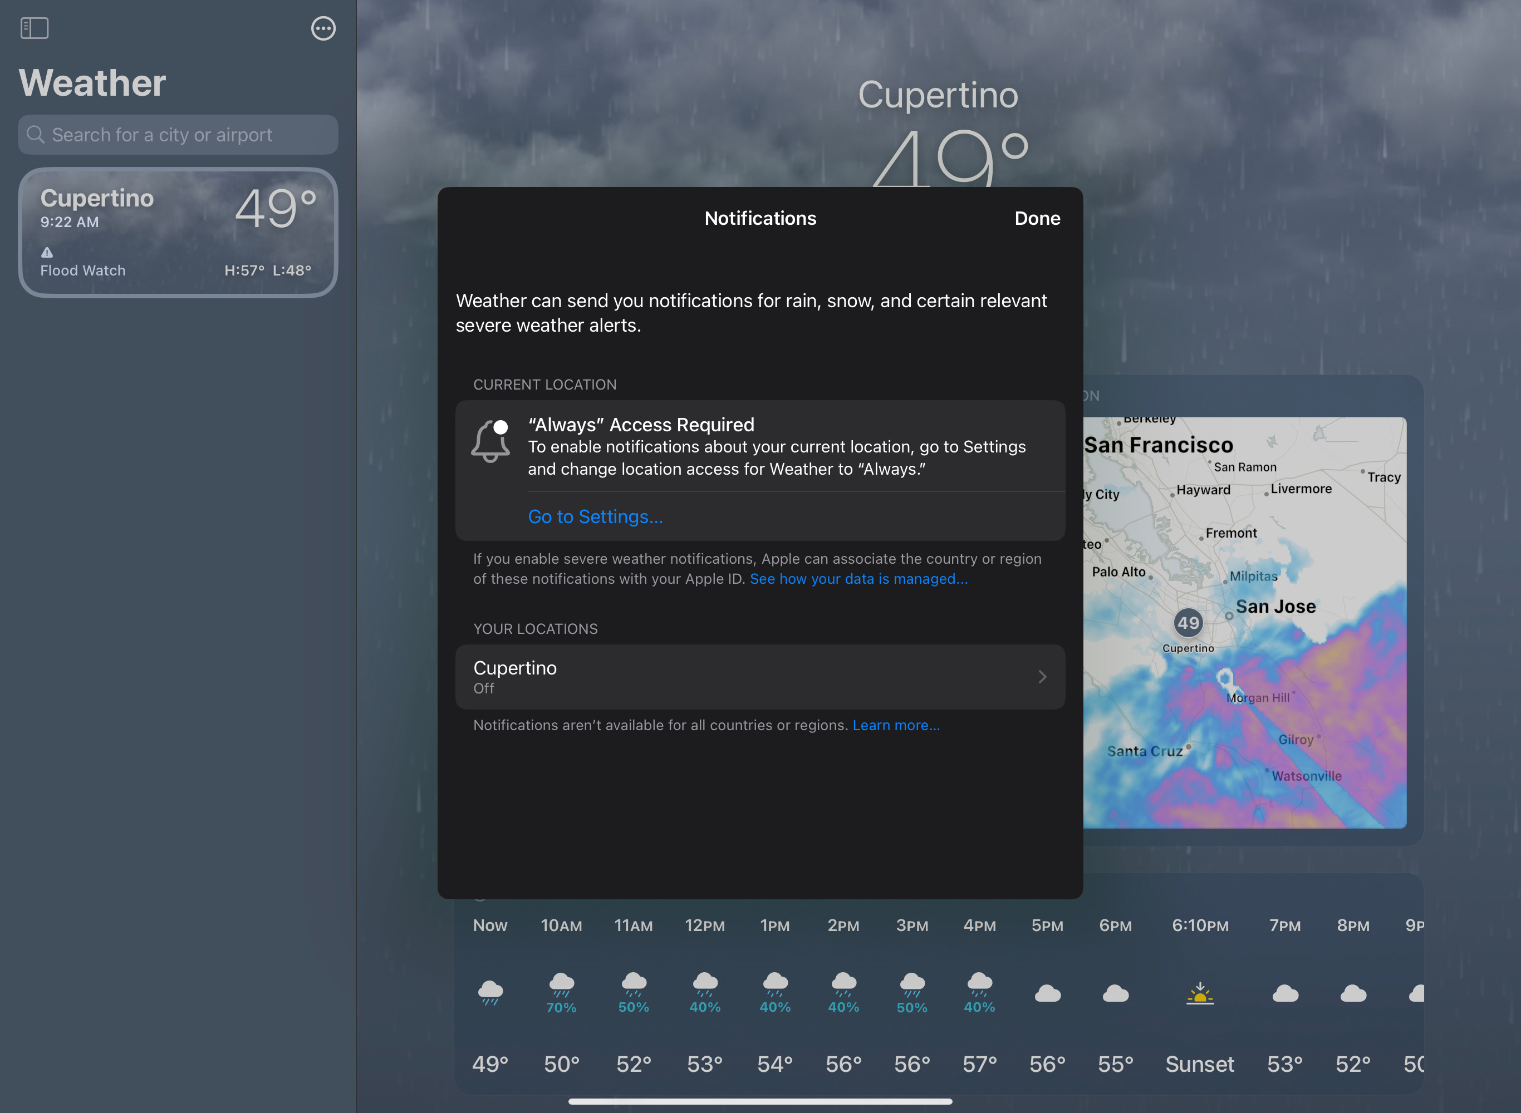The height and width of the screenshot is (1113, 1521).
Task: Click the Flood Watch warning triangle icon
Action: [47, 252]
